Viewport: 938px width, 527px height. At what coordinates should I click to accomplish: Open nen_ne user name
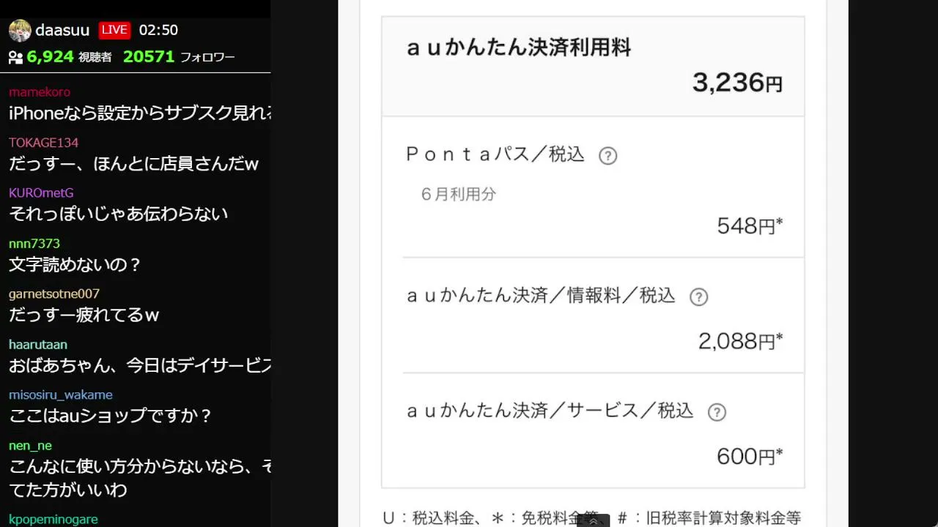pos(30,446)
